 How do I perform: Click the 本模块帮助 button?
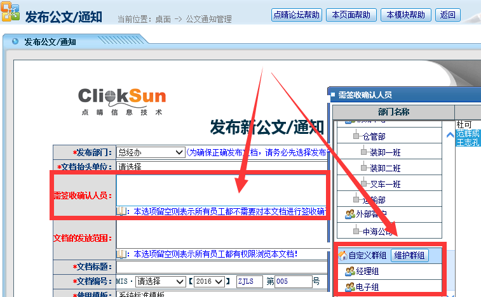click(x=406, y=15)
